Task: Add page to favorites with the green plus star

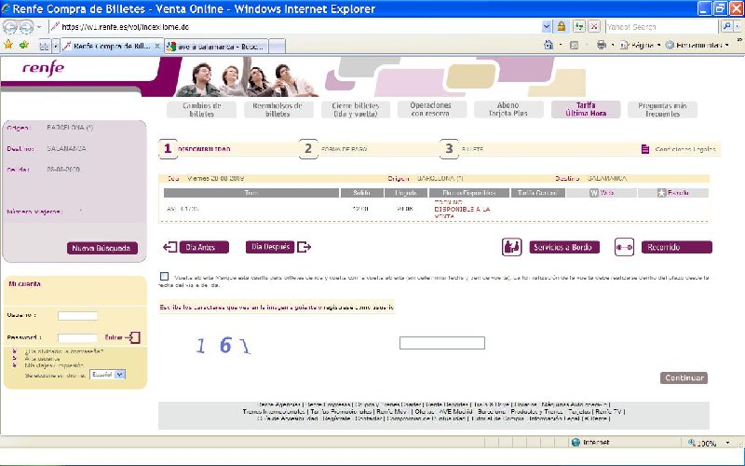Action: [x=23, y=45]
